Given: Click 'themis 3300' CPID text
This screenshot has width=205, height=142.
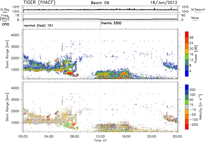Looking at the screenshot, I should point(111,23).
